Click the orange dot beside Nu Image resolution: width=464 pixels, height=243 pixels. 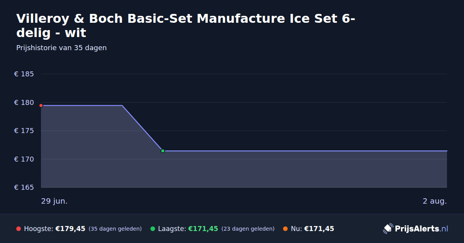285,229
